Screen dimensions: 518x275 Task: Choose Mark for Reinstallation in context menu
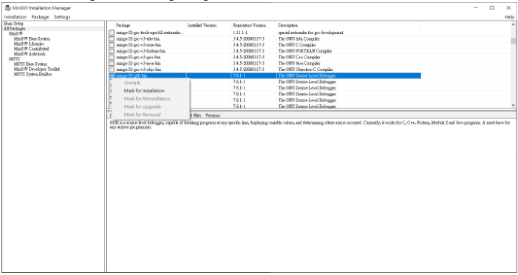pos(147,98)
